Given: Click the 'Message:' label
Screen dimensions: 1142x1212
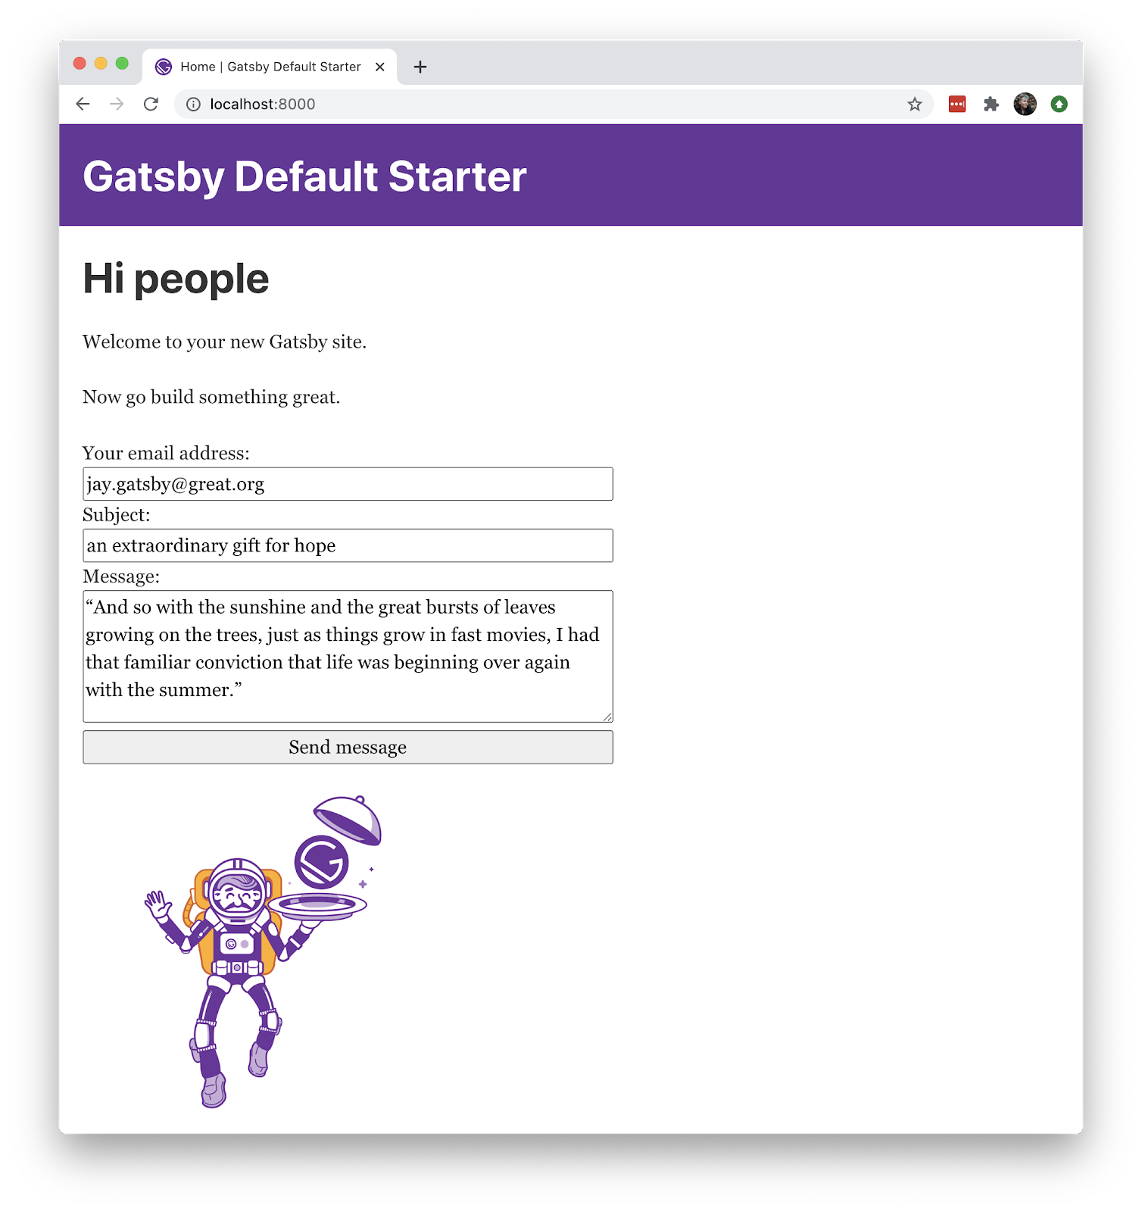Looking at the screenshot, I should tap(121, 576).
